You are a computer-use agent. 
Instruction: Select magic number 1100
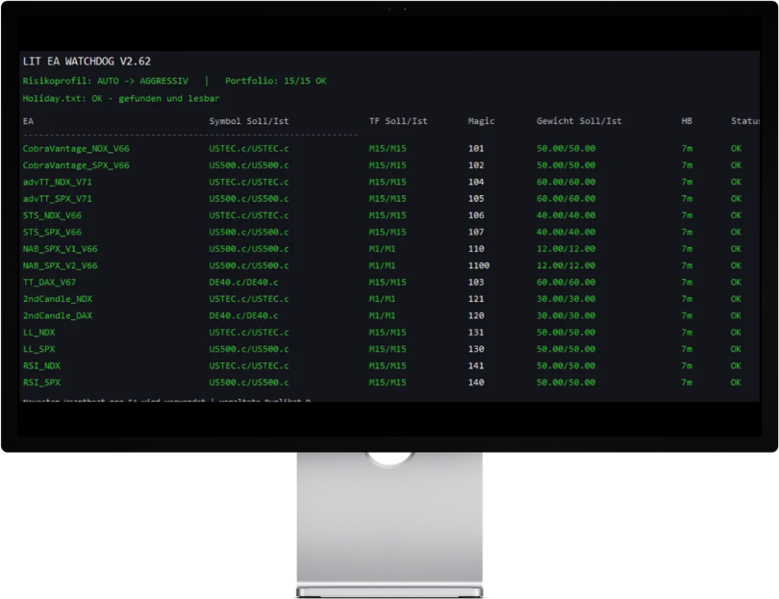point(478,265)
